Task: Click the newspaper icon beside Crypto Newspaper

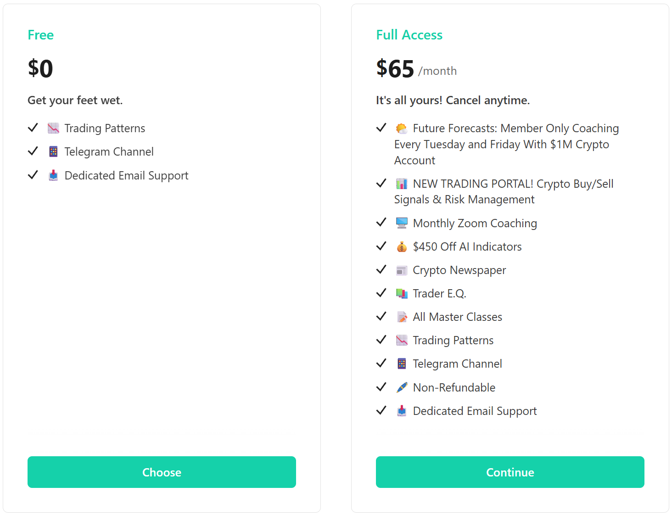Action: pyautogui.click(x=402, y=271)
